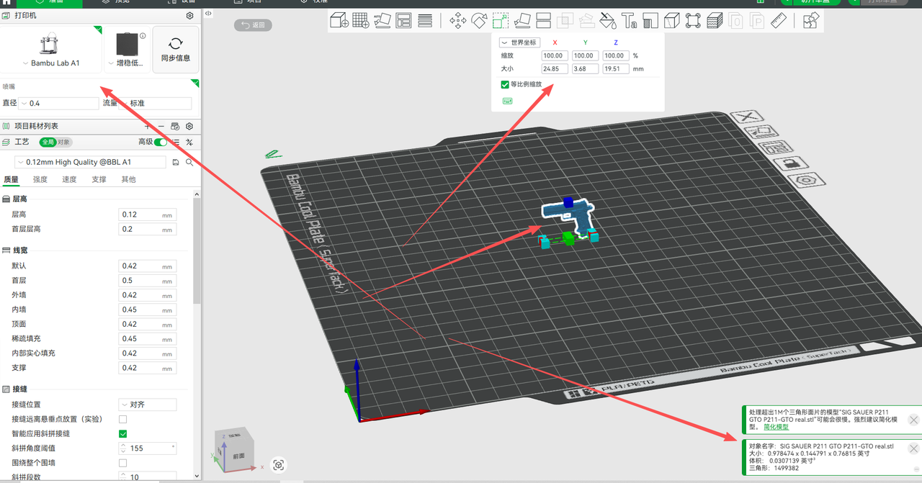This screenshot has width=922, height=483.
Task: Uncheck 智能应用斜拼接缝 checkbox
Action: 122,433
